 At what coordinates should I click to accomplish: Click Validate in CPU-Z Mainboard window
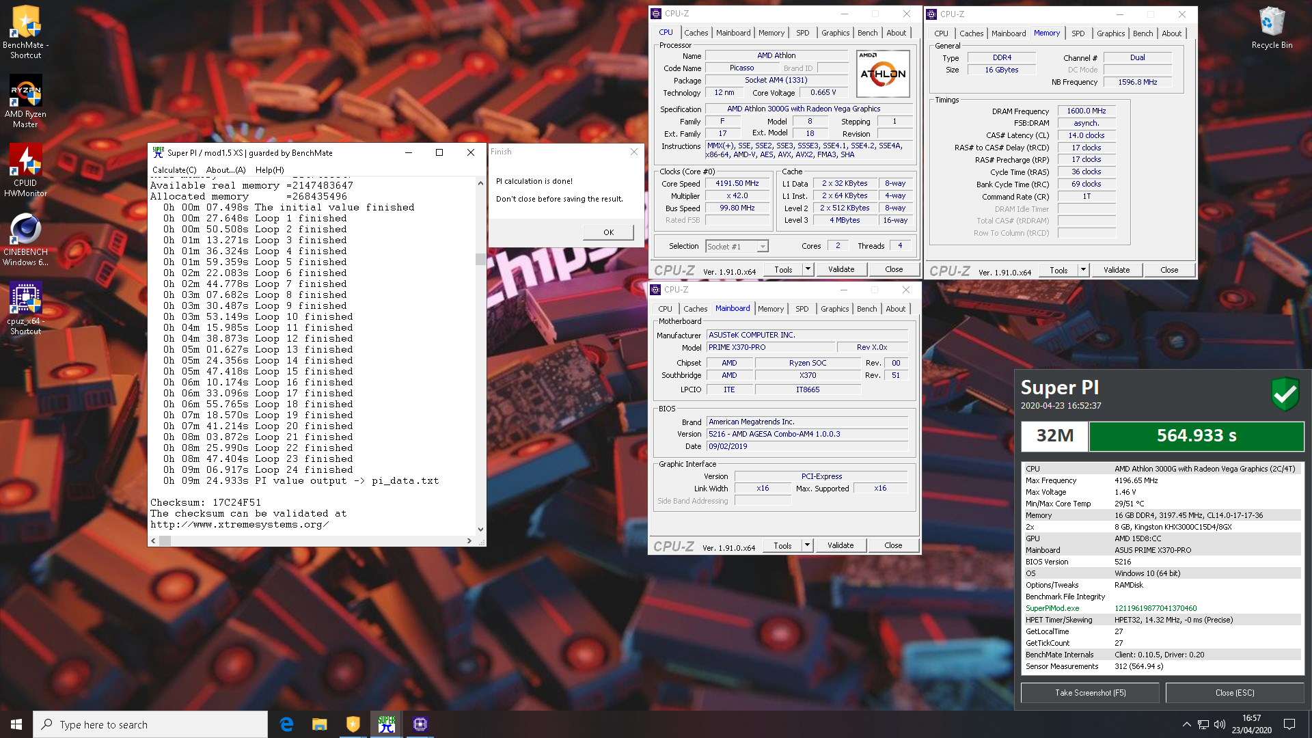840,545
